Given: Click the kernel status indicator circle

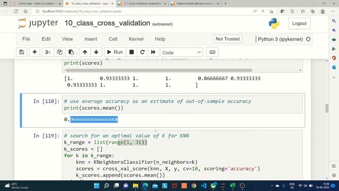Looking at the screenshot, I should pyautogui.click(x=308, y=39).
